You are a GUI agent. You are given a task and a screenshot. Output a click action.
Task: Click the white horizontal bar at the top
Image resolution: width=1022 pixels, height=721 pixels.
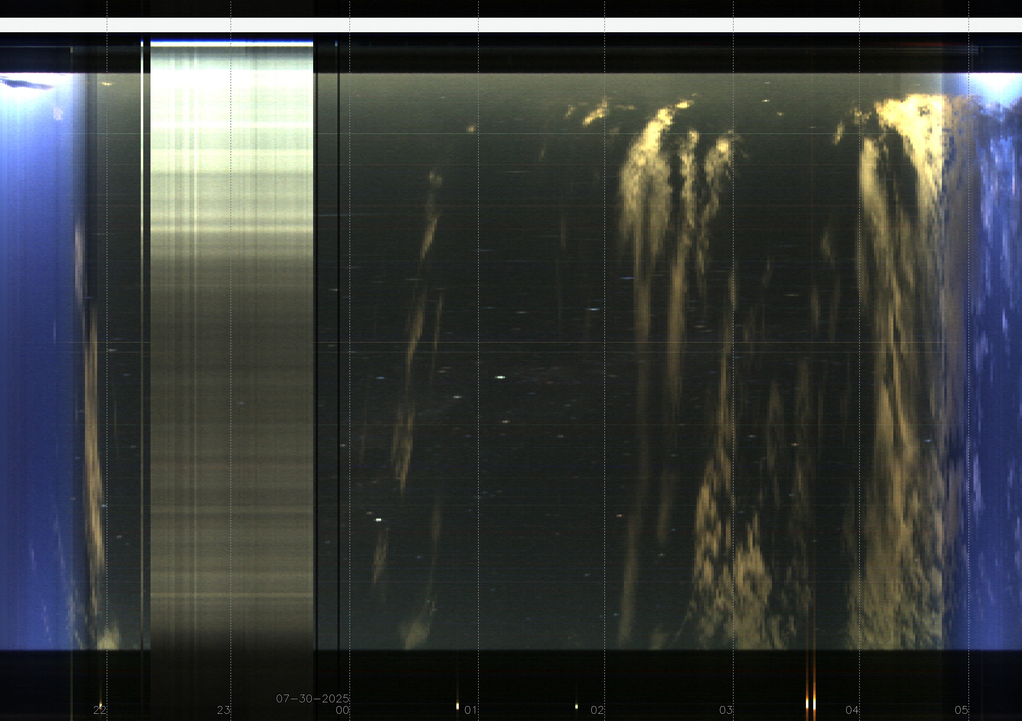[511, 25]
